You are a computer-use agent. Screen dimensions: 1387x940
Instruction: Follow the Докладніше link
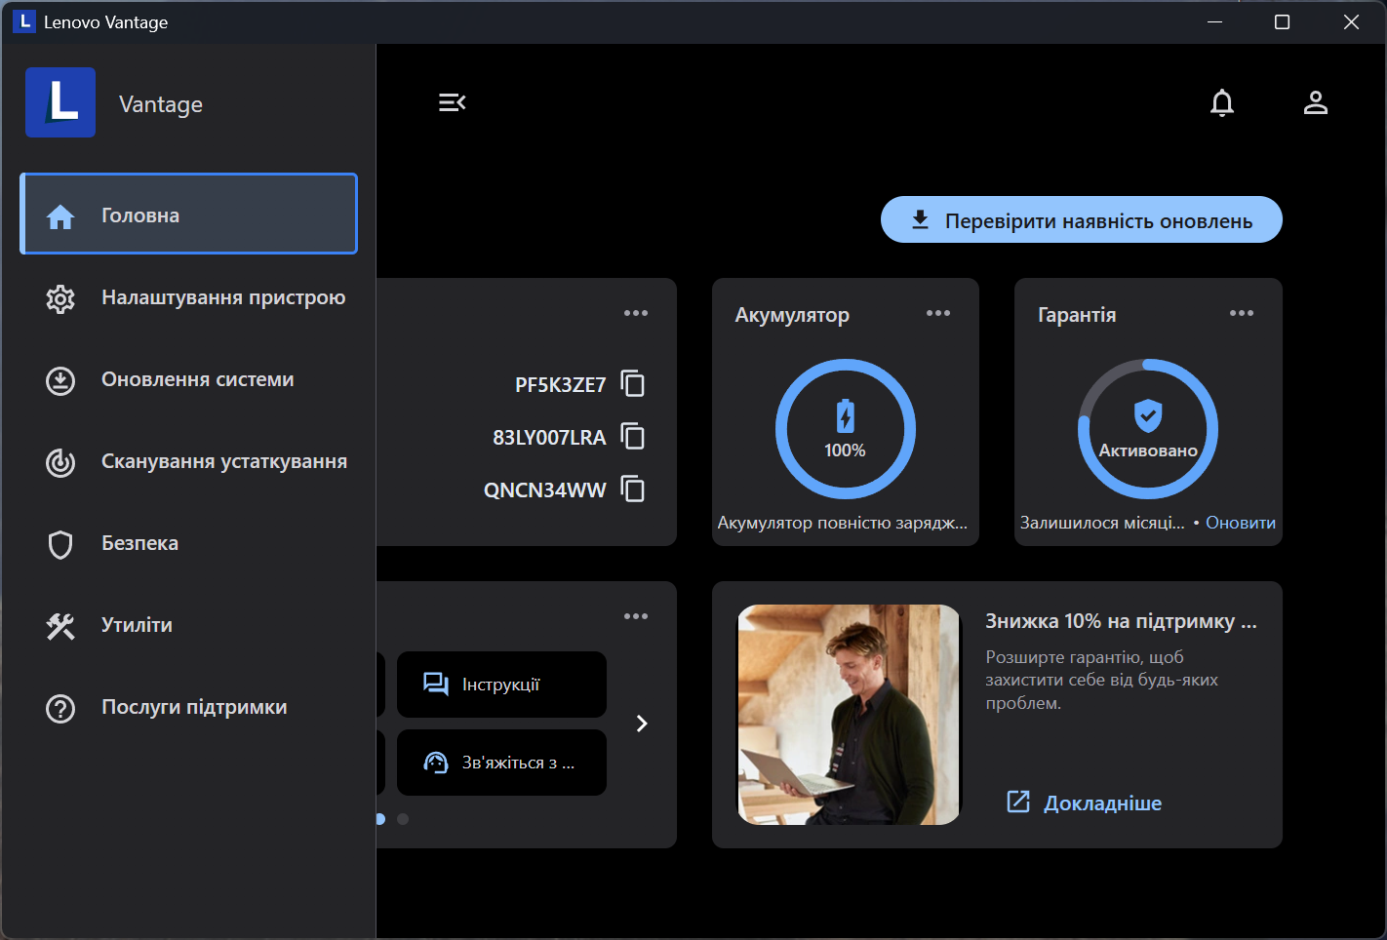pos(1103,803)
